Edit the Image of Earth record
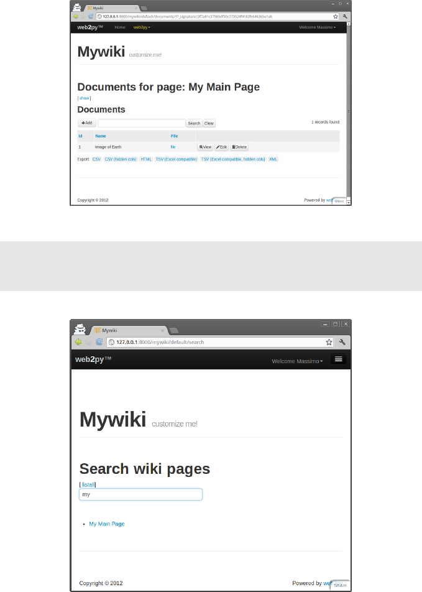 [x=222, y=147]
